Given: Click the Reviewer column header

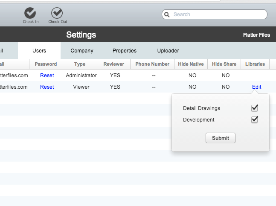Looking at the screenshot, I should pyautogui.click(x=114, y=64).
